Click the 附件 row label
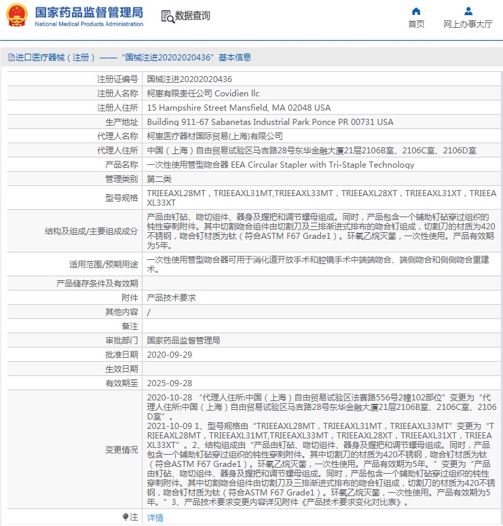 coord(130,297)
